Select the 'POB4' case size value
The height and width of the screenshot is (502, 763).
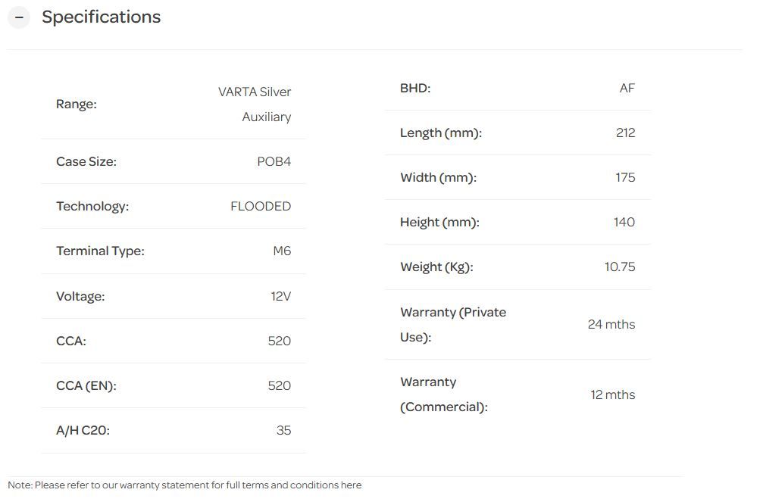pos(274,161)
